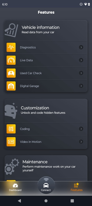
Task: Tap the Android home circle button
Action: tap(46, 201)
